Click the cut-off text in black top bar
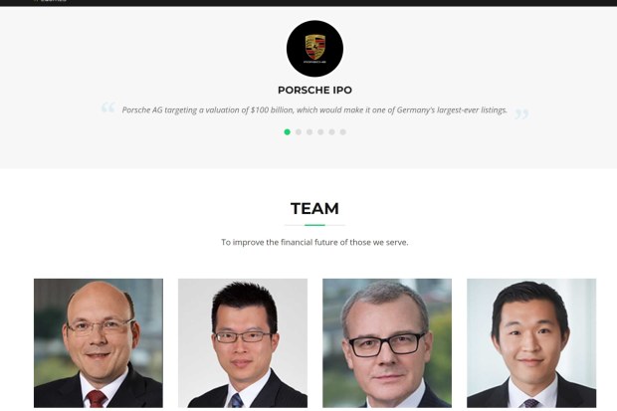Viewport: 617px width, 411px height. pos(51,1)
